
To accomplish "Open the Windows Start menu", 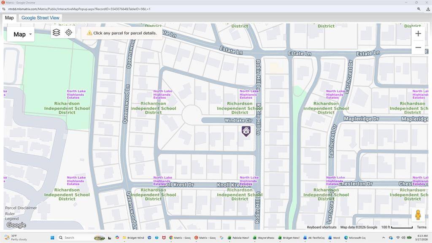I will [52, 238].
